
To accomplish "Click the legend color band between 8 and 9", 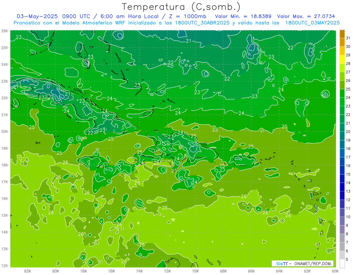I will [x=342, y=230].
